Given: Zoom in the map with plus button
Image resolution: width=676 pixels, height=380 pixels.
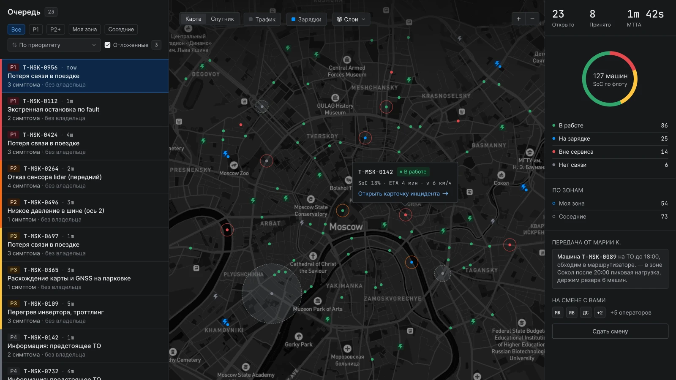Looking at the screenshot, I should [x=518, y=19].
